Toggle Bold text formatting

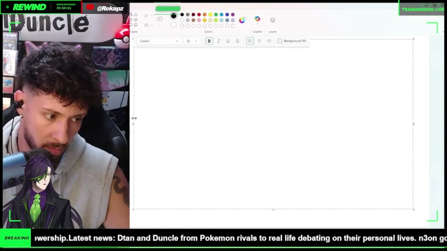(x=209, y=41)
